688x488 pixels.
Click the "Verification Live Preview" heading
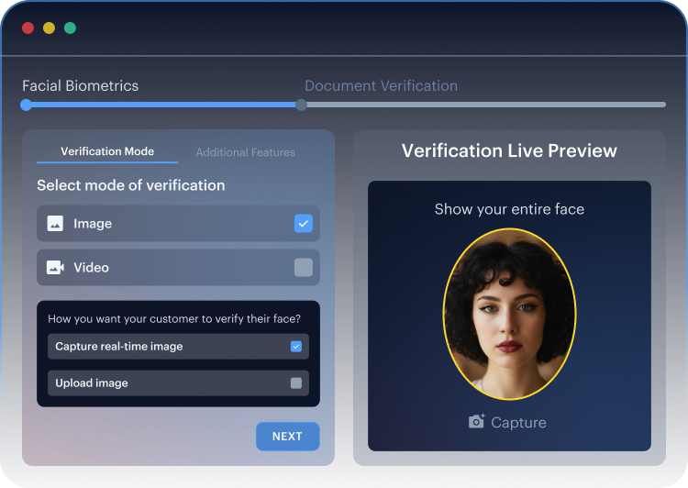pos(509,150)
